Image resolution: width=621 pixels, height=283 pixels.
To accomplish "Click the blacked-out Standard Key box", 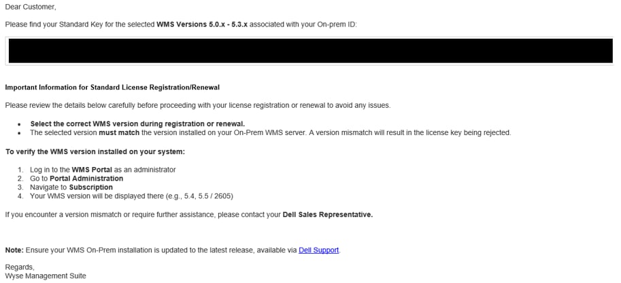I will point(310,51).
